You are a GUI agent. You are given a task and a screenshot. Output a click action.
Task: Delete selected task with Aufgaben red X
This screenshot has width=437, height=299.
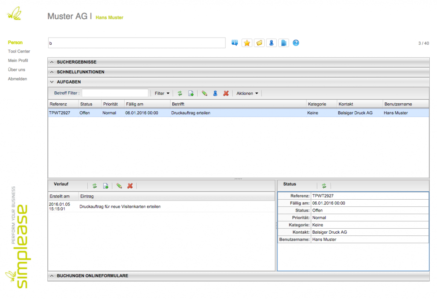pos(226,93)
